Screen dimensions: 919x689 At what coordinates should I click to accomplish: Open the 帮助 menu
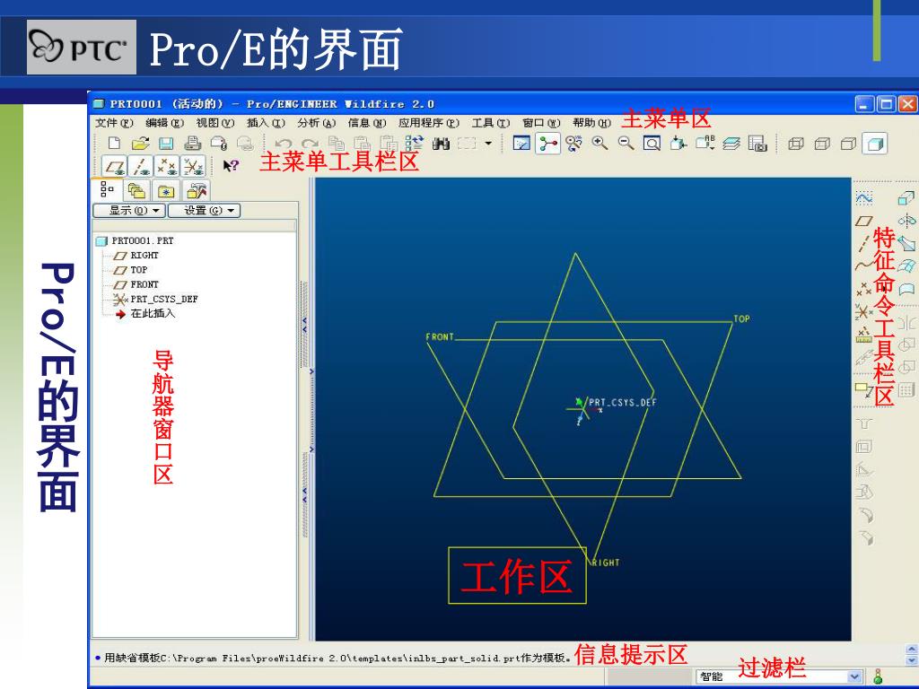click(592, 123)
